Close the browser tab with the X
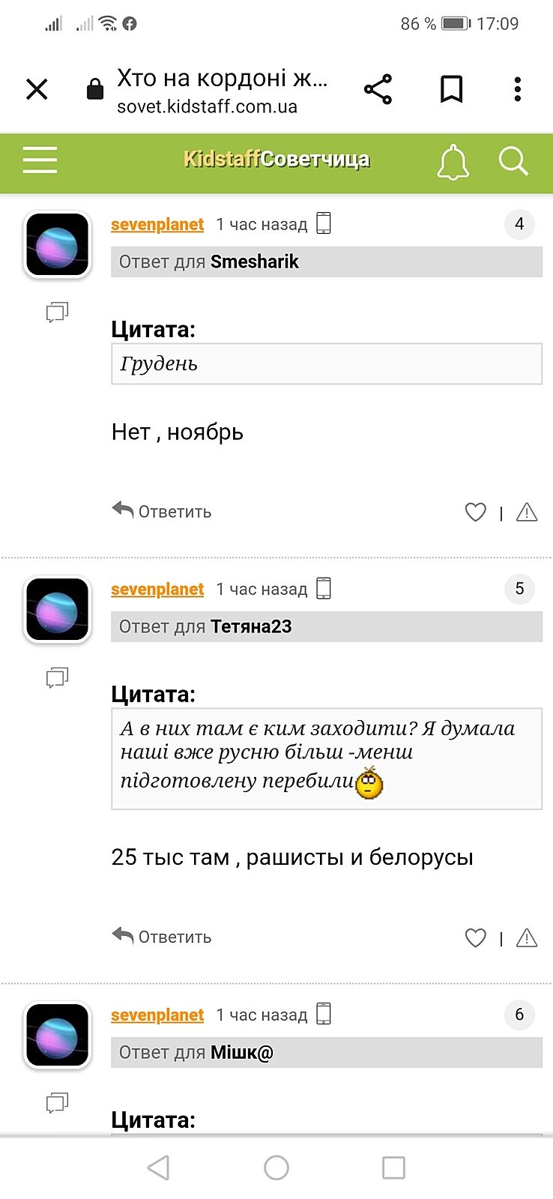Image resolution: width=553 pixels, height=1199 pixels. (37, 89)
